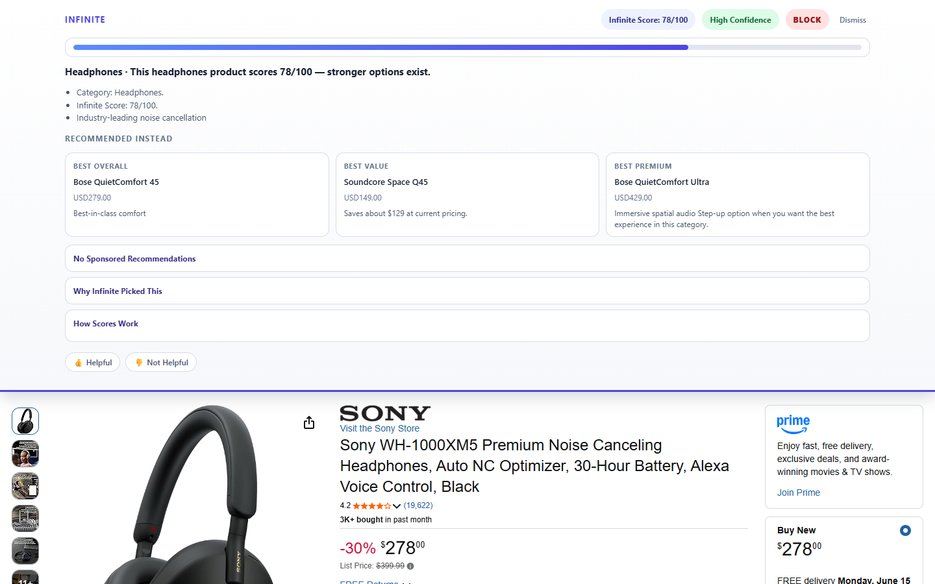Click the List Price info icon
Viewport: 935px width, 584px height.
pyautogui.click(x=410, y=566)
